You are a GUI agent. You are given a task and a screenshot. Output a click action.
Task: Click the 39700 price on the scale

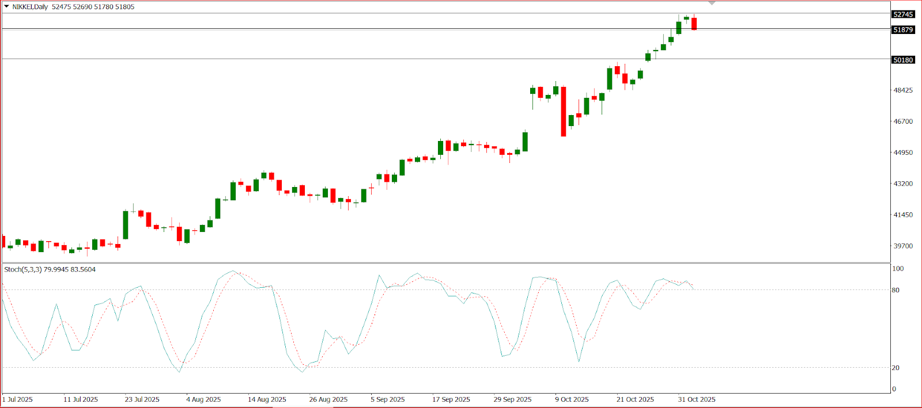tap(903, 246)
